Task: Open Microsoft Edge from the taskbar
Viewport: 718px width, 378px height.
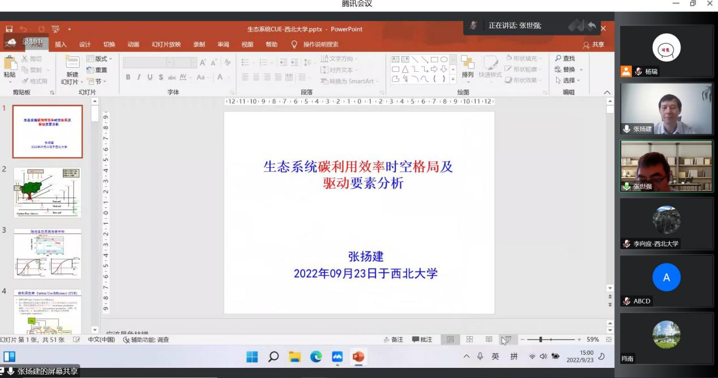Action: (x=316, y=357)
